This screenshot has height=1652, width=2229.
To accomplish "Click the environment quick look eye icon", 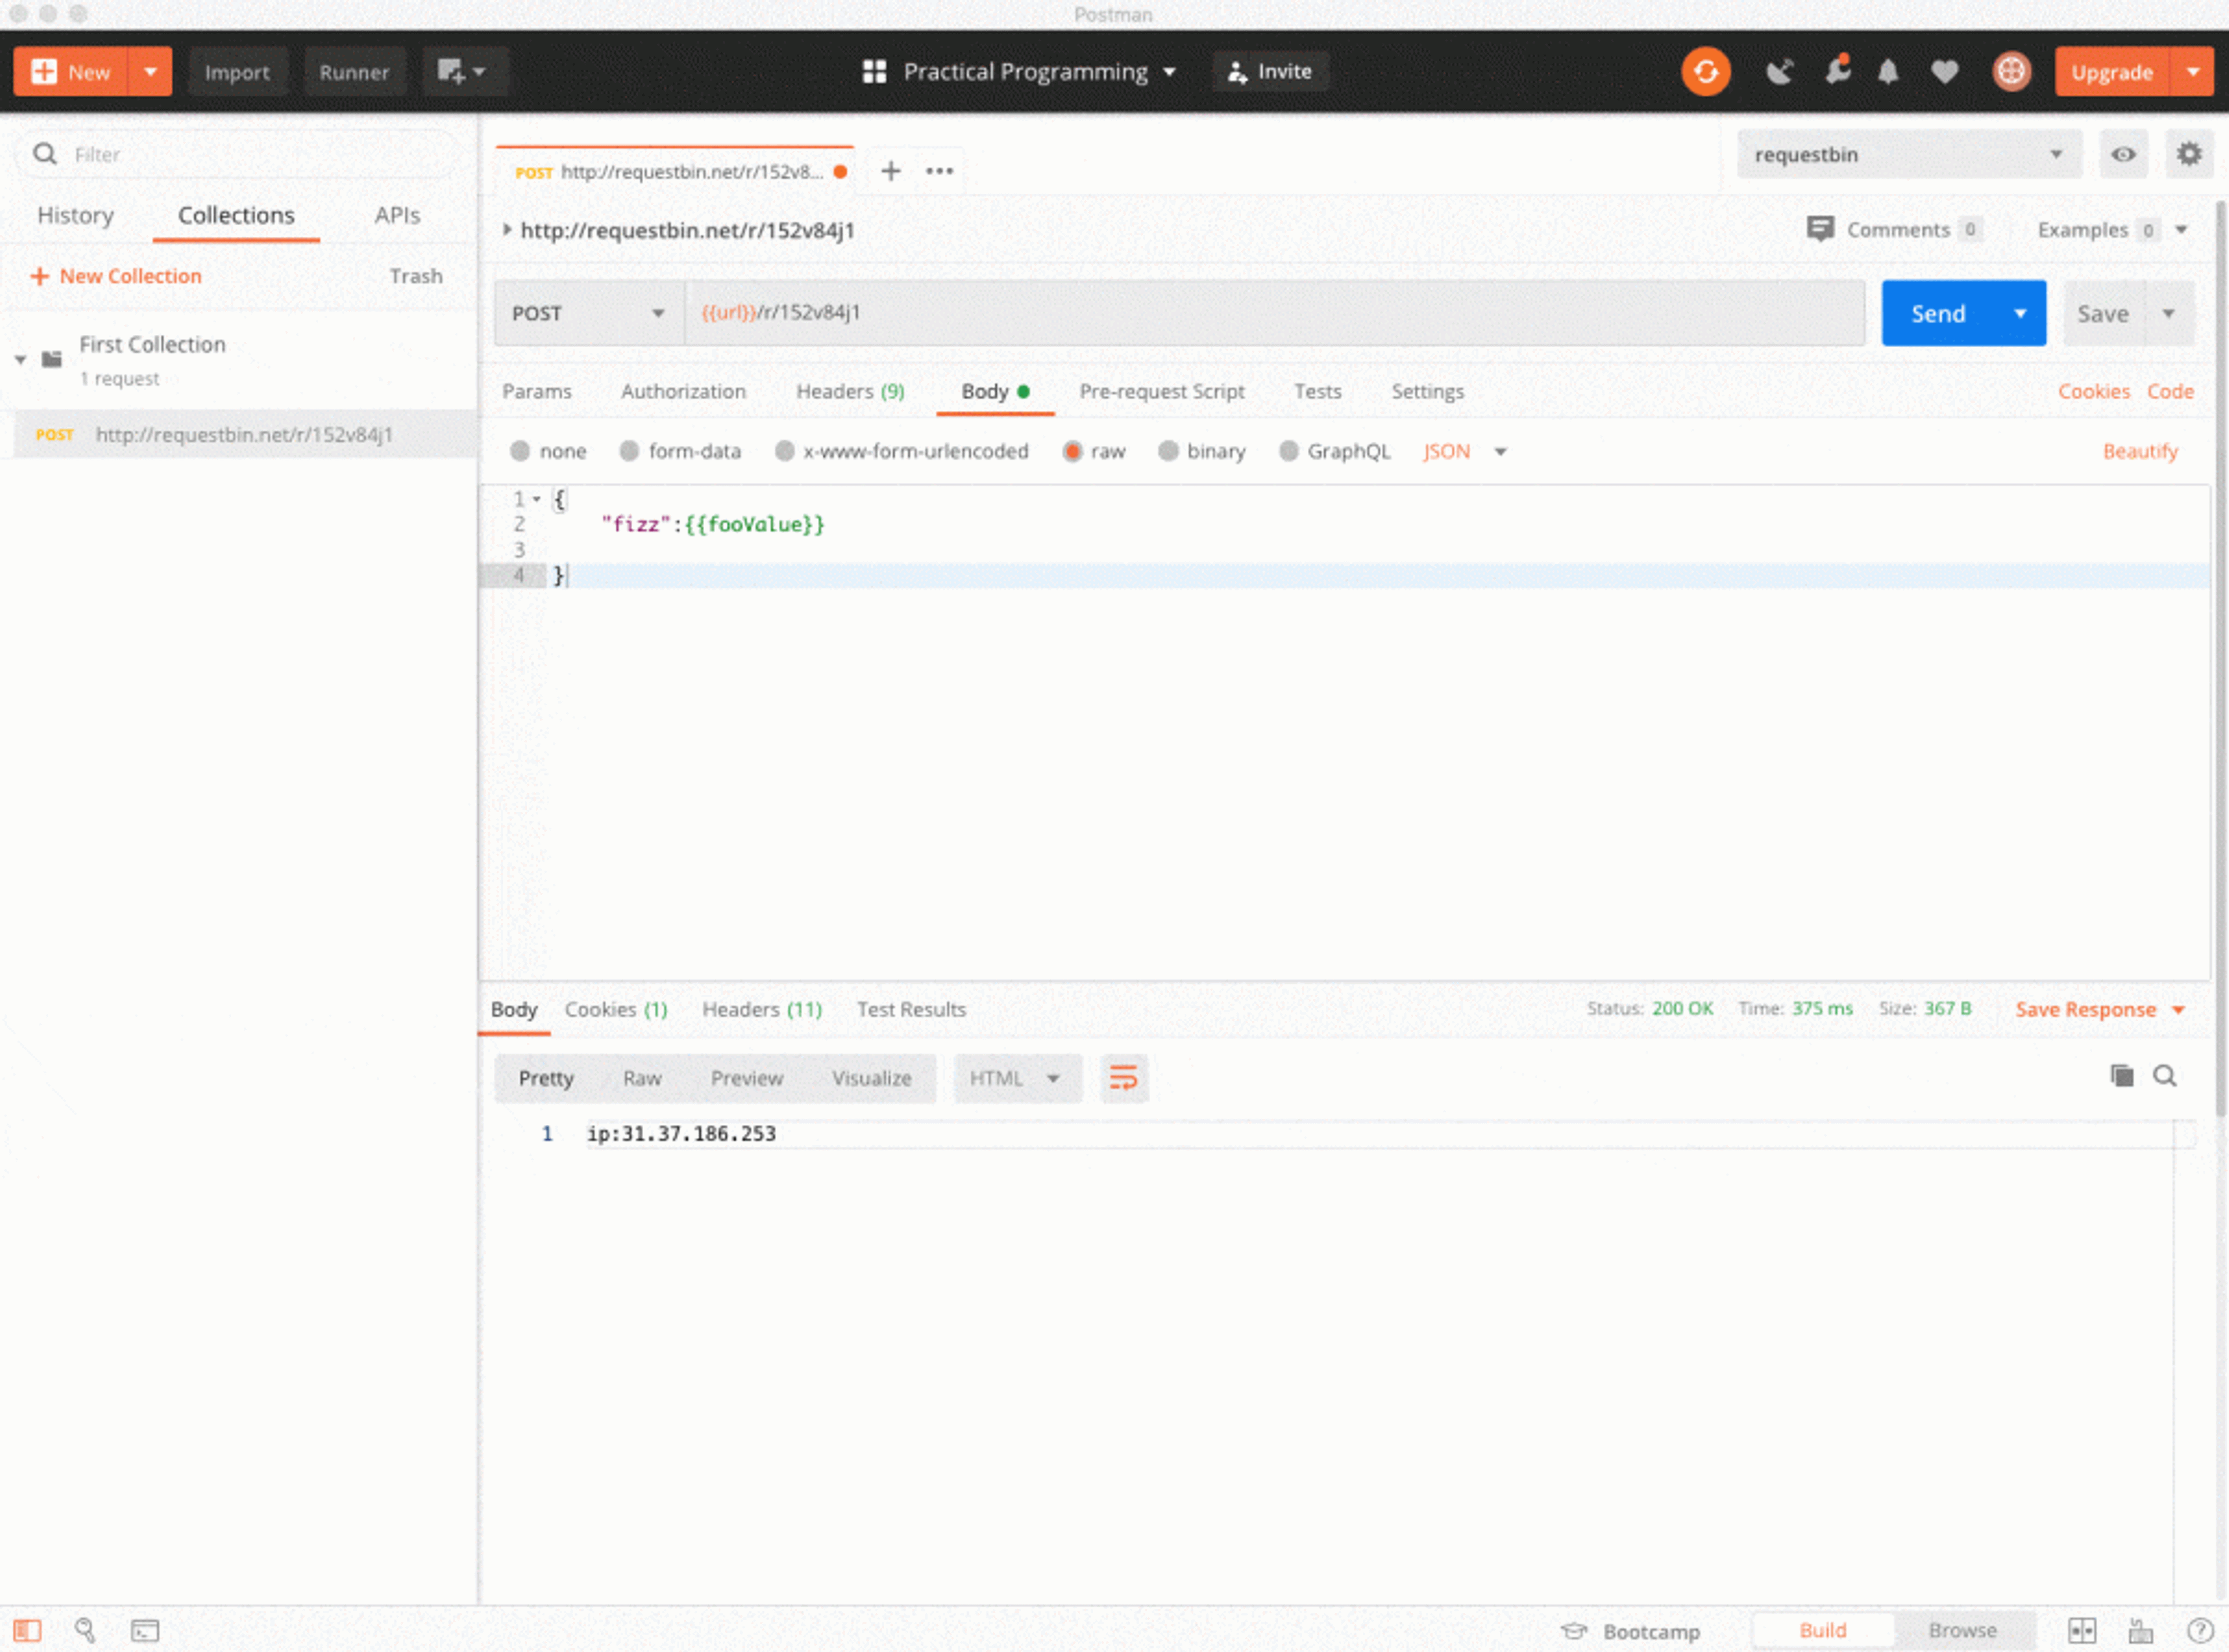I will pos(2123,154).
